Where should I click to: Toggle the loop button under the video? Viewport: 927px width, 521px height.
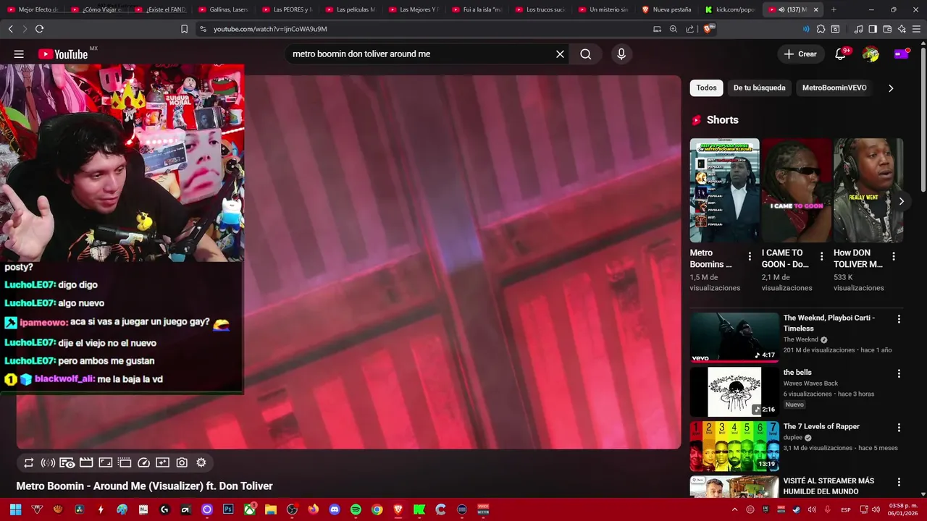click(x=29, y=462)
